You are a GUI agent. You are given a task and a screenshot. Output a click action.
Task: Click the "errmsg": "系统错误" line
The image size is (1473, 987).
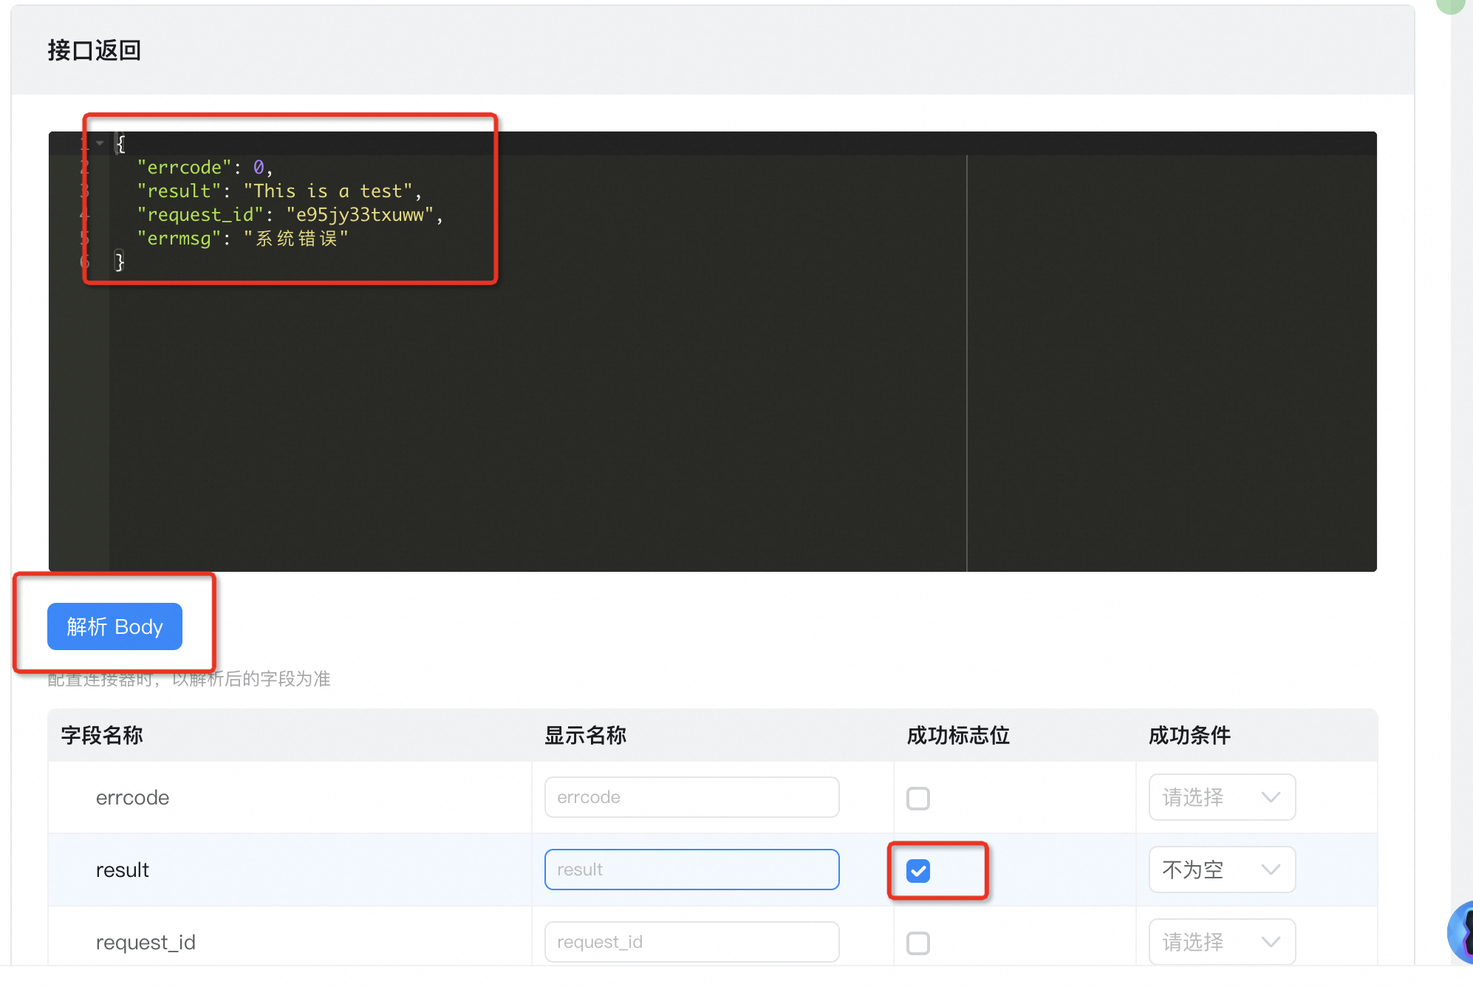click(x=242, y=239)
